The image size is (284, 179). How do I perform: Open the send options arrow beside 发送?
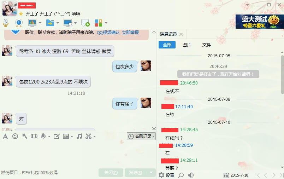click(151, 173)
